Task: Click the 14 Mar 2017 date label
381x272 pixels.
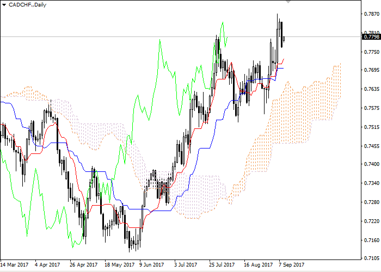Action: click(x=14, y=264)
